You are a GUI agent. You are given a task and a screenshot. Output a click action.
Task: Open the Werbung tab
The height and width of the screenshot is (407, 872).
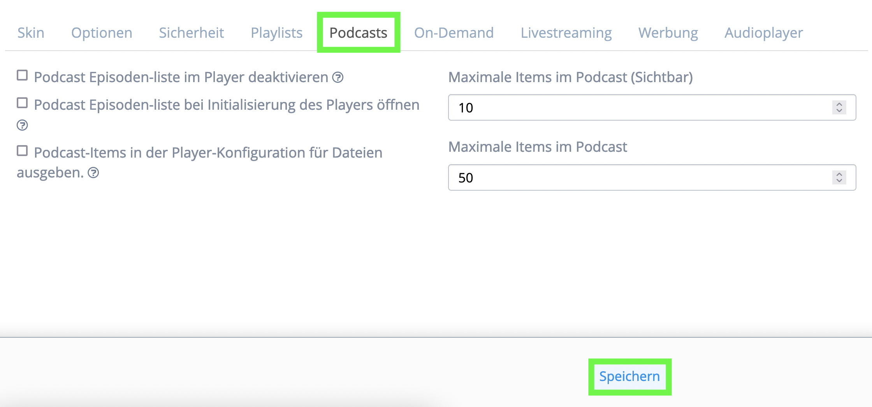[x=668, y=33]
